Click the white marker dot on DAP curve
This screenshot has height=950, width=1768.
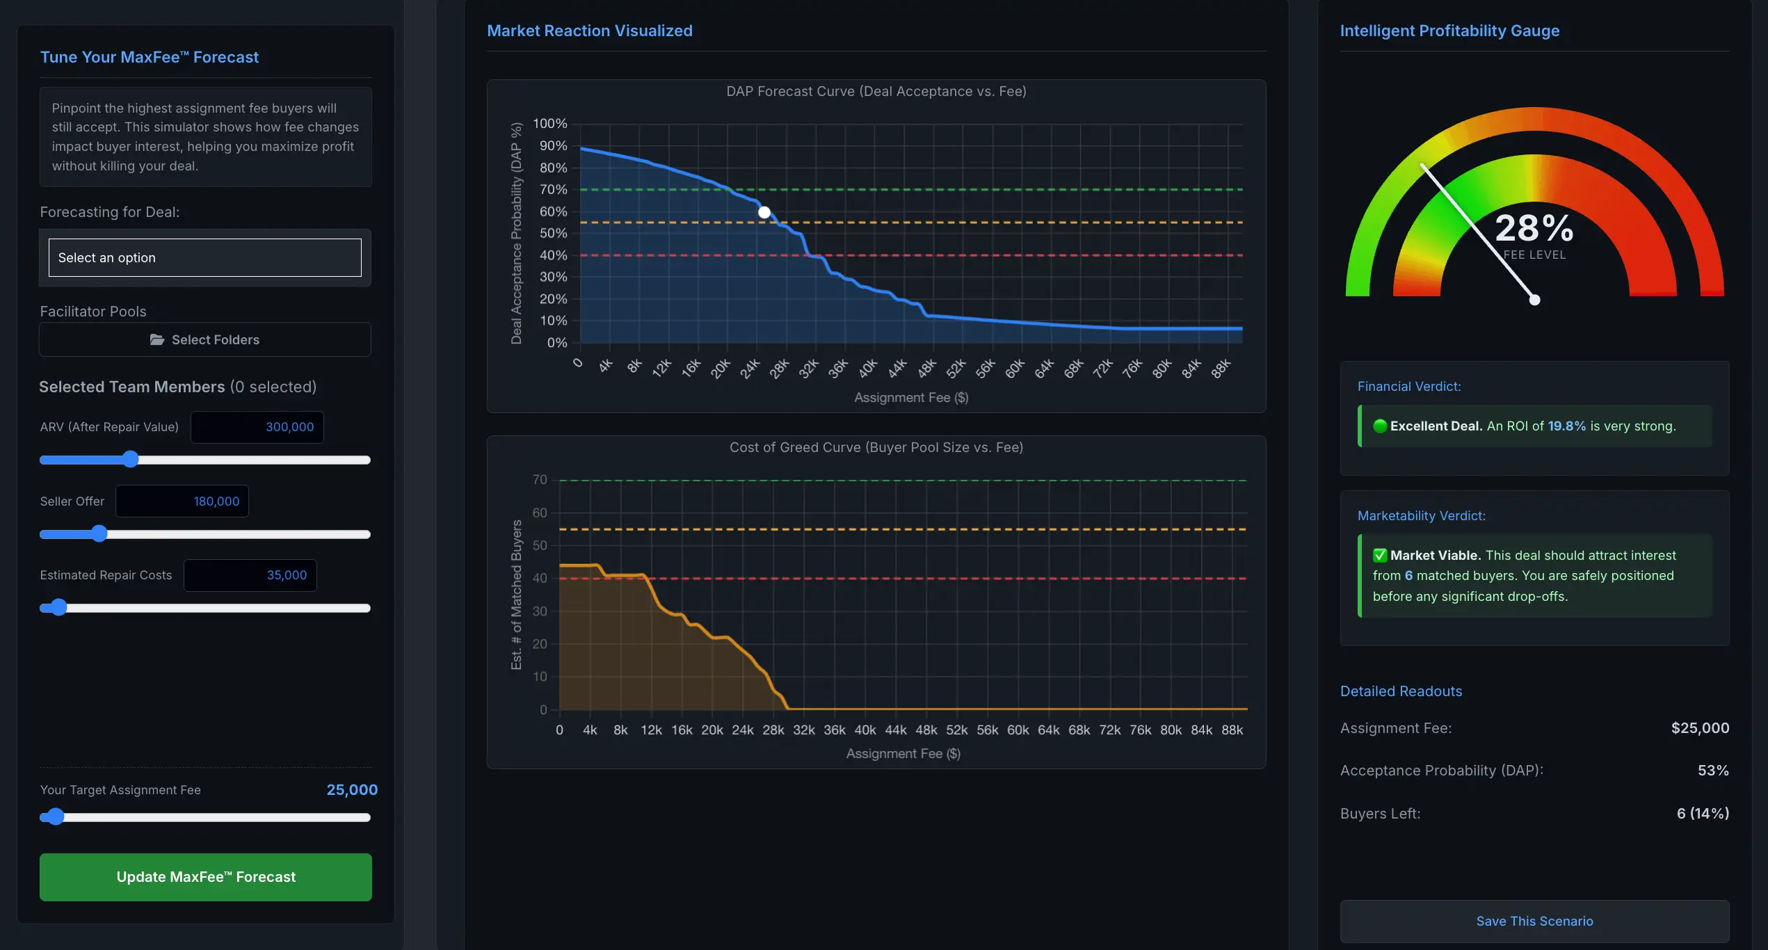click(764, 213)
